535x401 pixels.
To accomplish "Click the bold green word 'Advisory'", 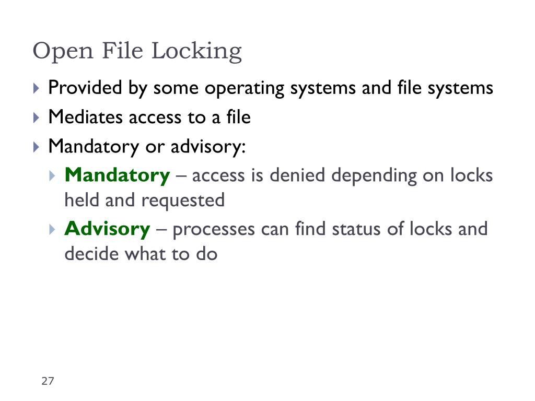I will click(107, 229).
